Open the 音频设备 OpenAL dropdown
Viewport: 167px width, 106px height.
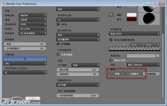(x=33, y=15)
